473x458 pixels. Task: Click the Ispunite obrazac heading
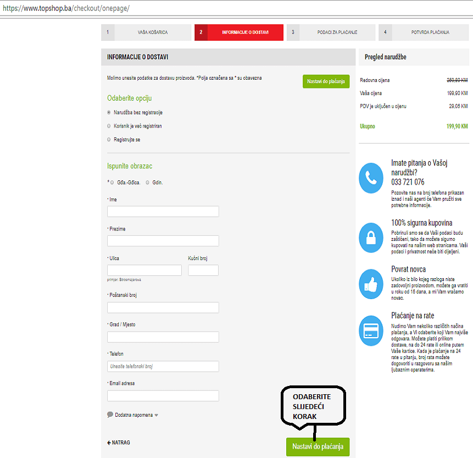click(130, 166)
